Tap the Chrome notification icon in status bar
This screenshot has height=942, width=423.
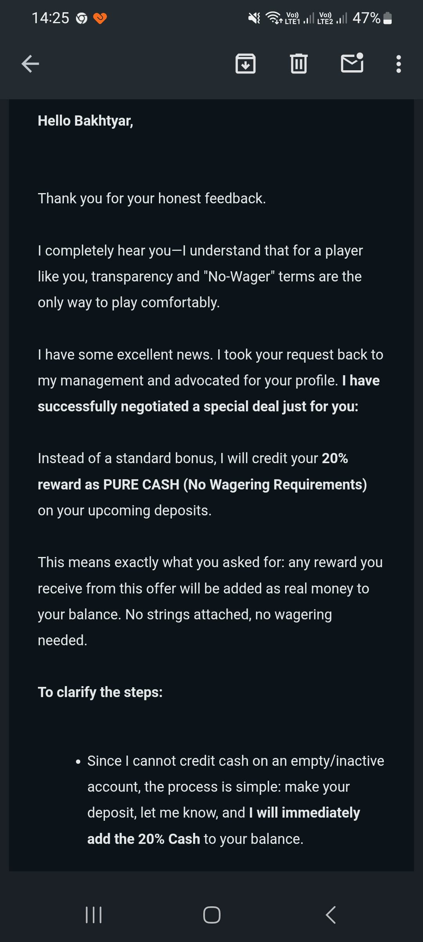81,18
